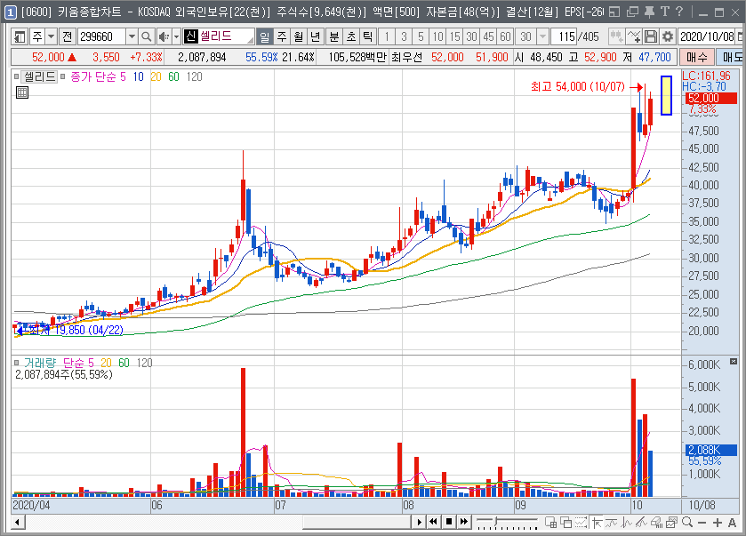Viewport: 746px width, 536px height.
Task: Select the 틱 (tick) chart period
Action: click(x=368, y=36)
